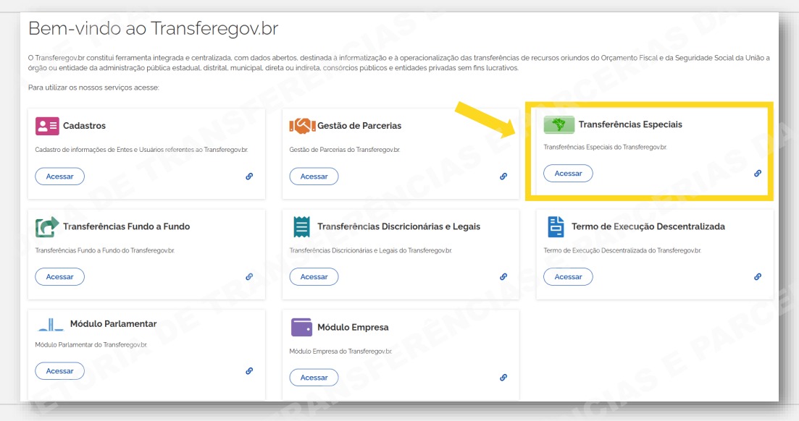Click the Termo de Execução Descentralizada document icon

click(x=556, y=227)
